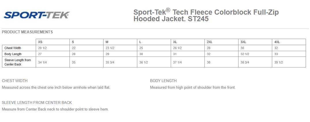This screenshot has width=310, height=122.
Task: Click the ST245 jacket product title
Action: (x=206, y=16)
